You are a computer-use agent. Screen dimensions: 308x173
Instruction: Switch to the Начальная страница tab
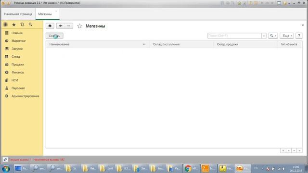pyautogui.click(x=18, y=14)
